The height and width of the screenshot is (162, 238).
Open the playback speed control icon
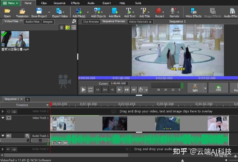(x=141, y=90)
